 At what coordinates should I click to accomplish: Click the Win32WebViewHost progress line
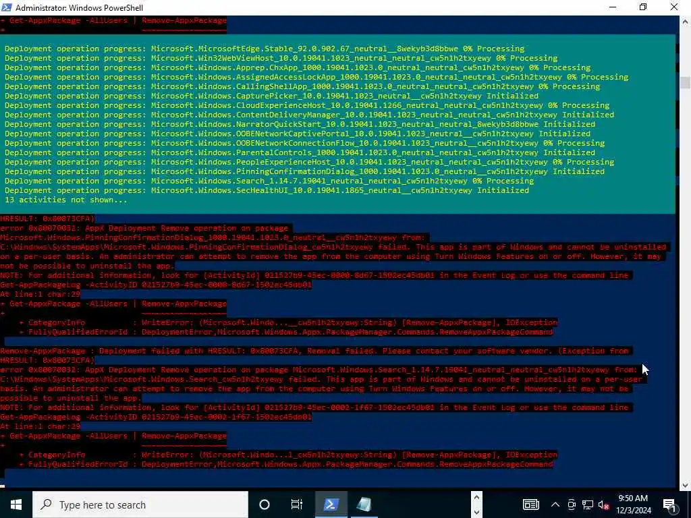point(281,58)
